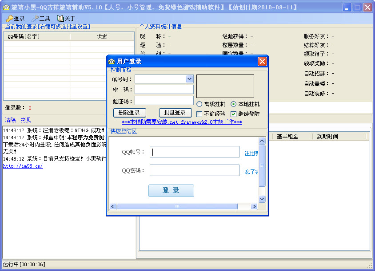Click the quick login scroll up arrow

262,141
